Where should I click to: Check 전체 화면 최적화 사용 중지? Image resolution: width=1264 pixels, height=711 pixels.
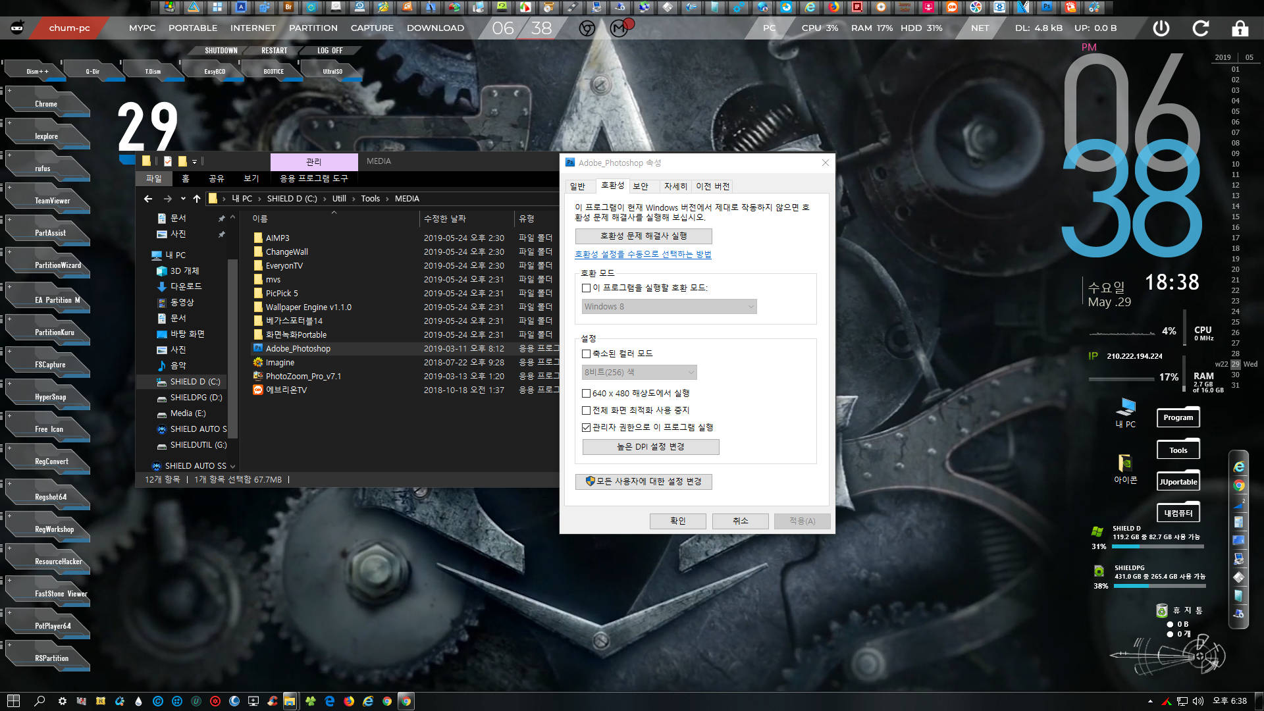click(586, 410)
